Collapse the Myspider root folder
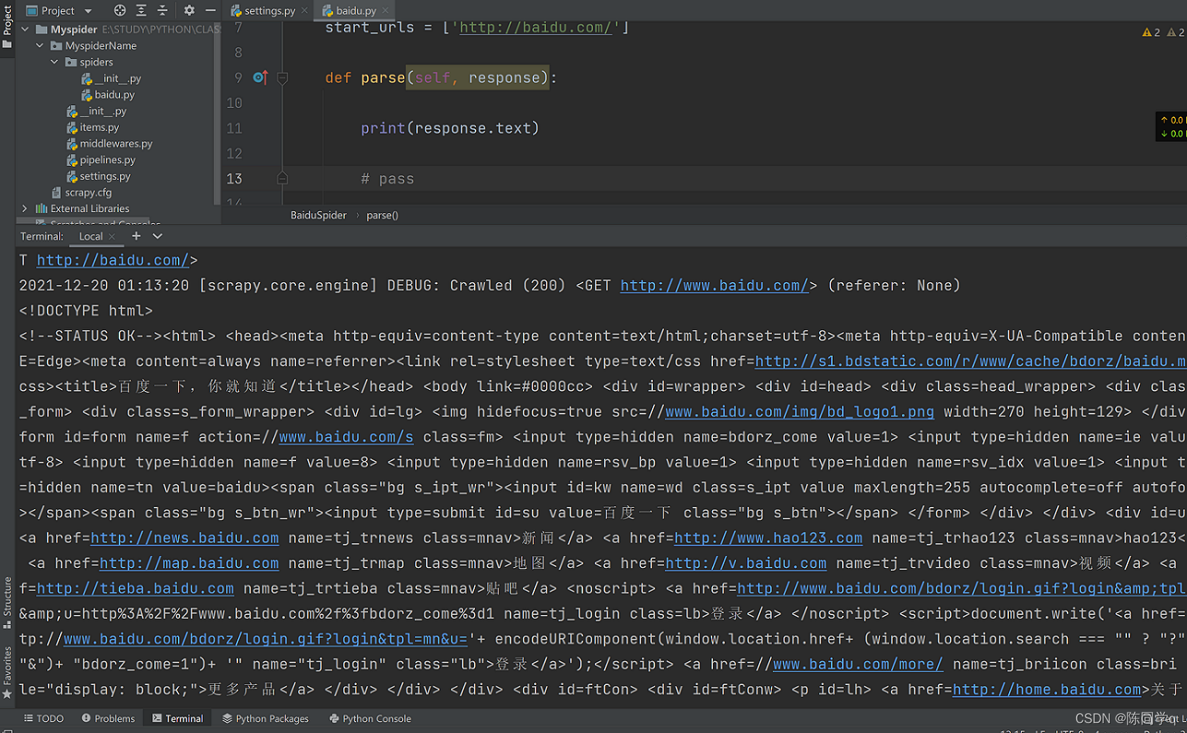Viewport: 1187px width, 733px height. point(25,29)
